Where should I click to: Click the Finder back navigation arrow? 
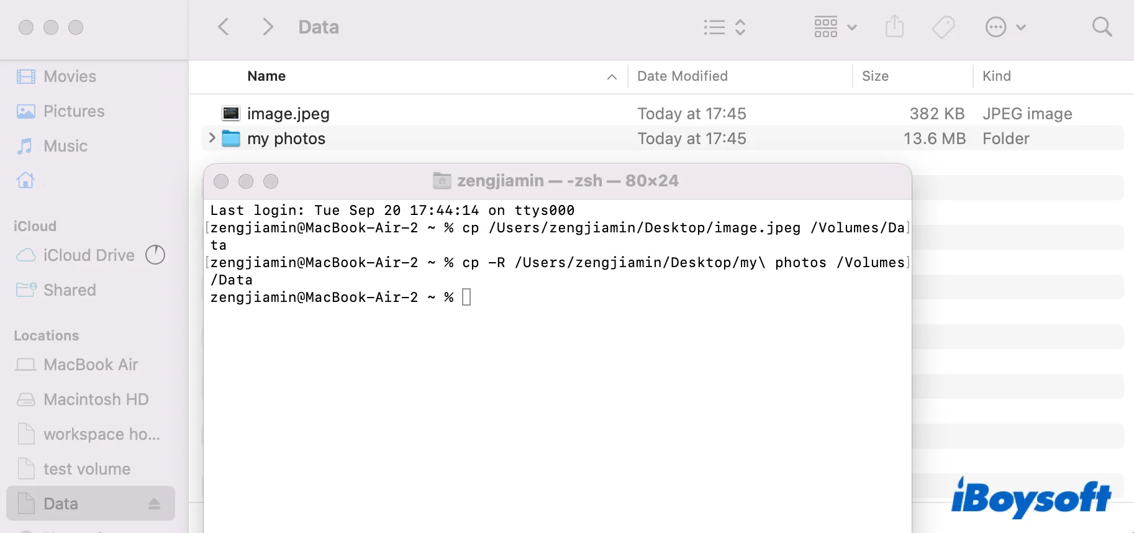224,27
